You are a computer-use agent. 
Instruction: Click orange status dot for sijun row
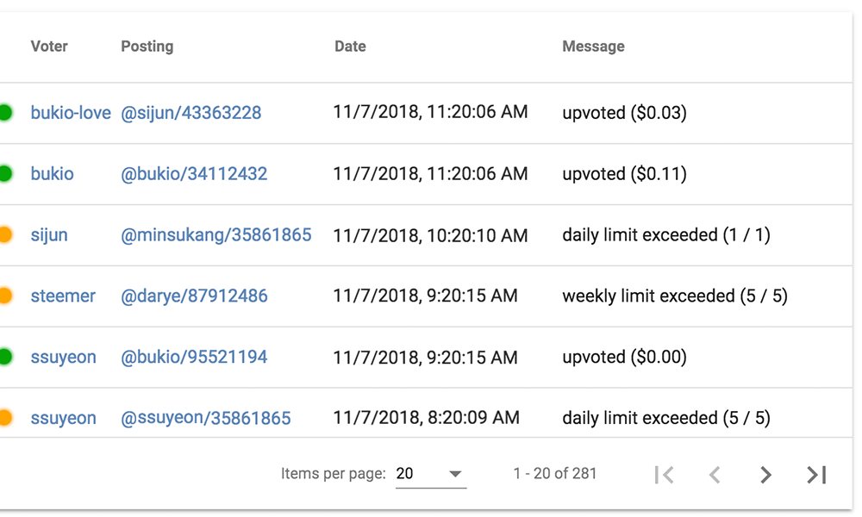coord(5,234)
